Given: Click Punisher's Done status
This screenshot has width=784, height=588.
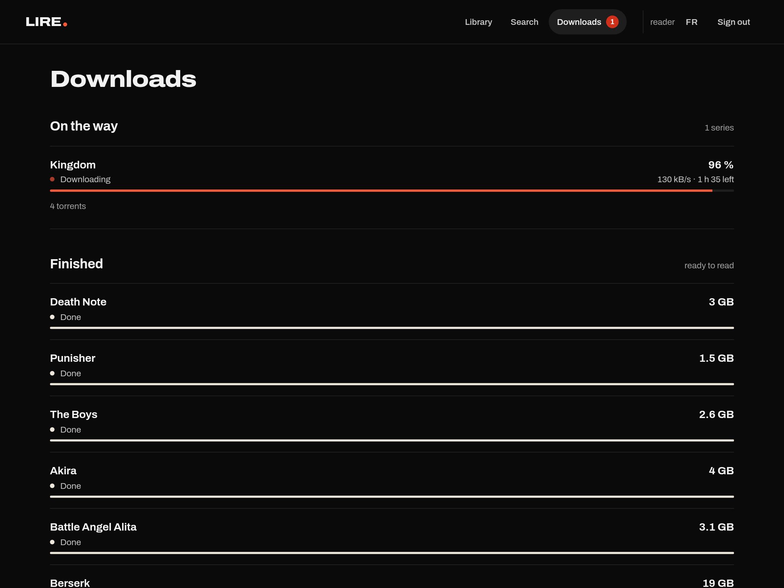Looking at the screenshot, I should 70,373.
